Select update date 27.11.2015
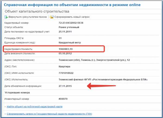This screenshot has width=163, height=118. pyautogui.click(x=65, y=86)
